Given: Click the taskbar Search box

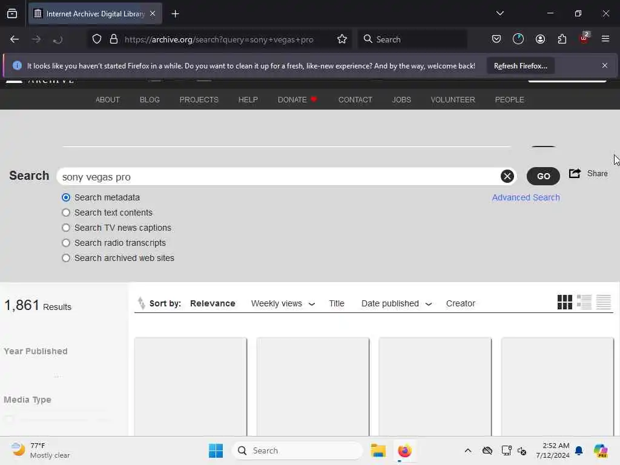Looking at the screenshot, I should (297, 450).
